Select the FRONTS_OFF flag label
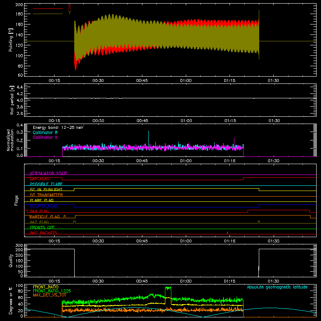The image size is (321, 321). click(43, 228)
